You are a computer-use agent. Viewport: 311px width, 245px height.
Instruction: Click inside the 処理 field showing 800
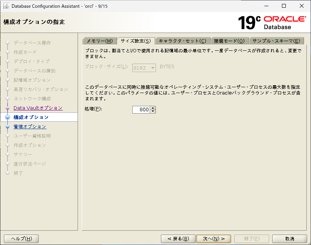tap(142, 109)
